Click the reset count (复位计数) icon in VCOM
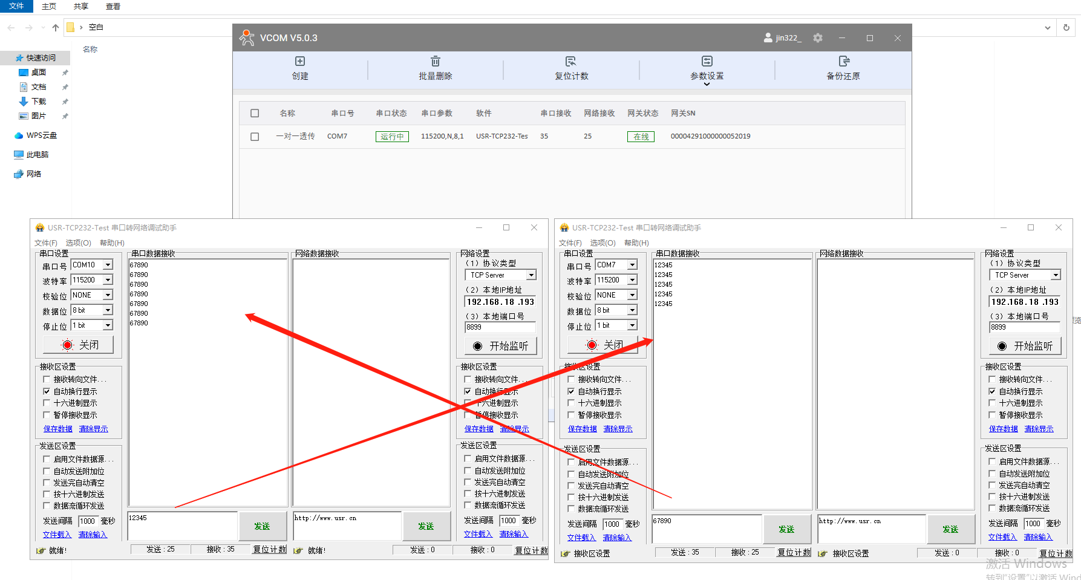 tap(570, 62)
